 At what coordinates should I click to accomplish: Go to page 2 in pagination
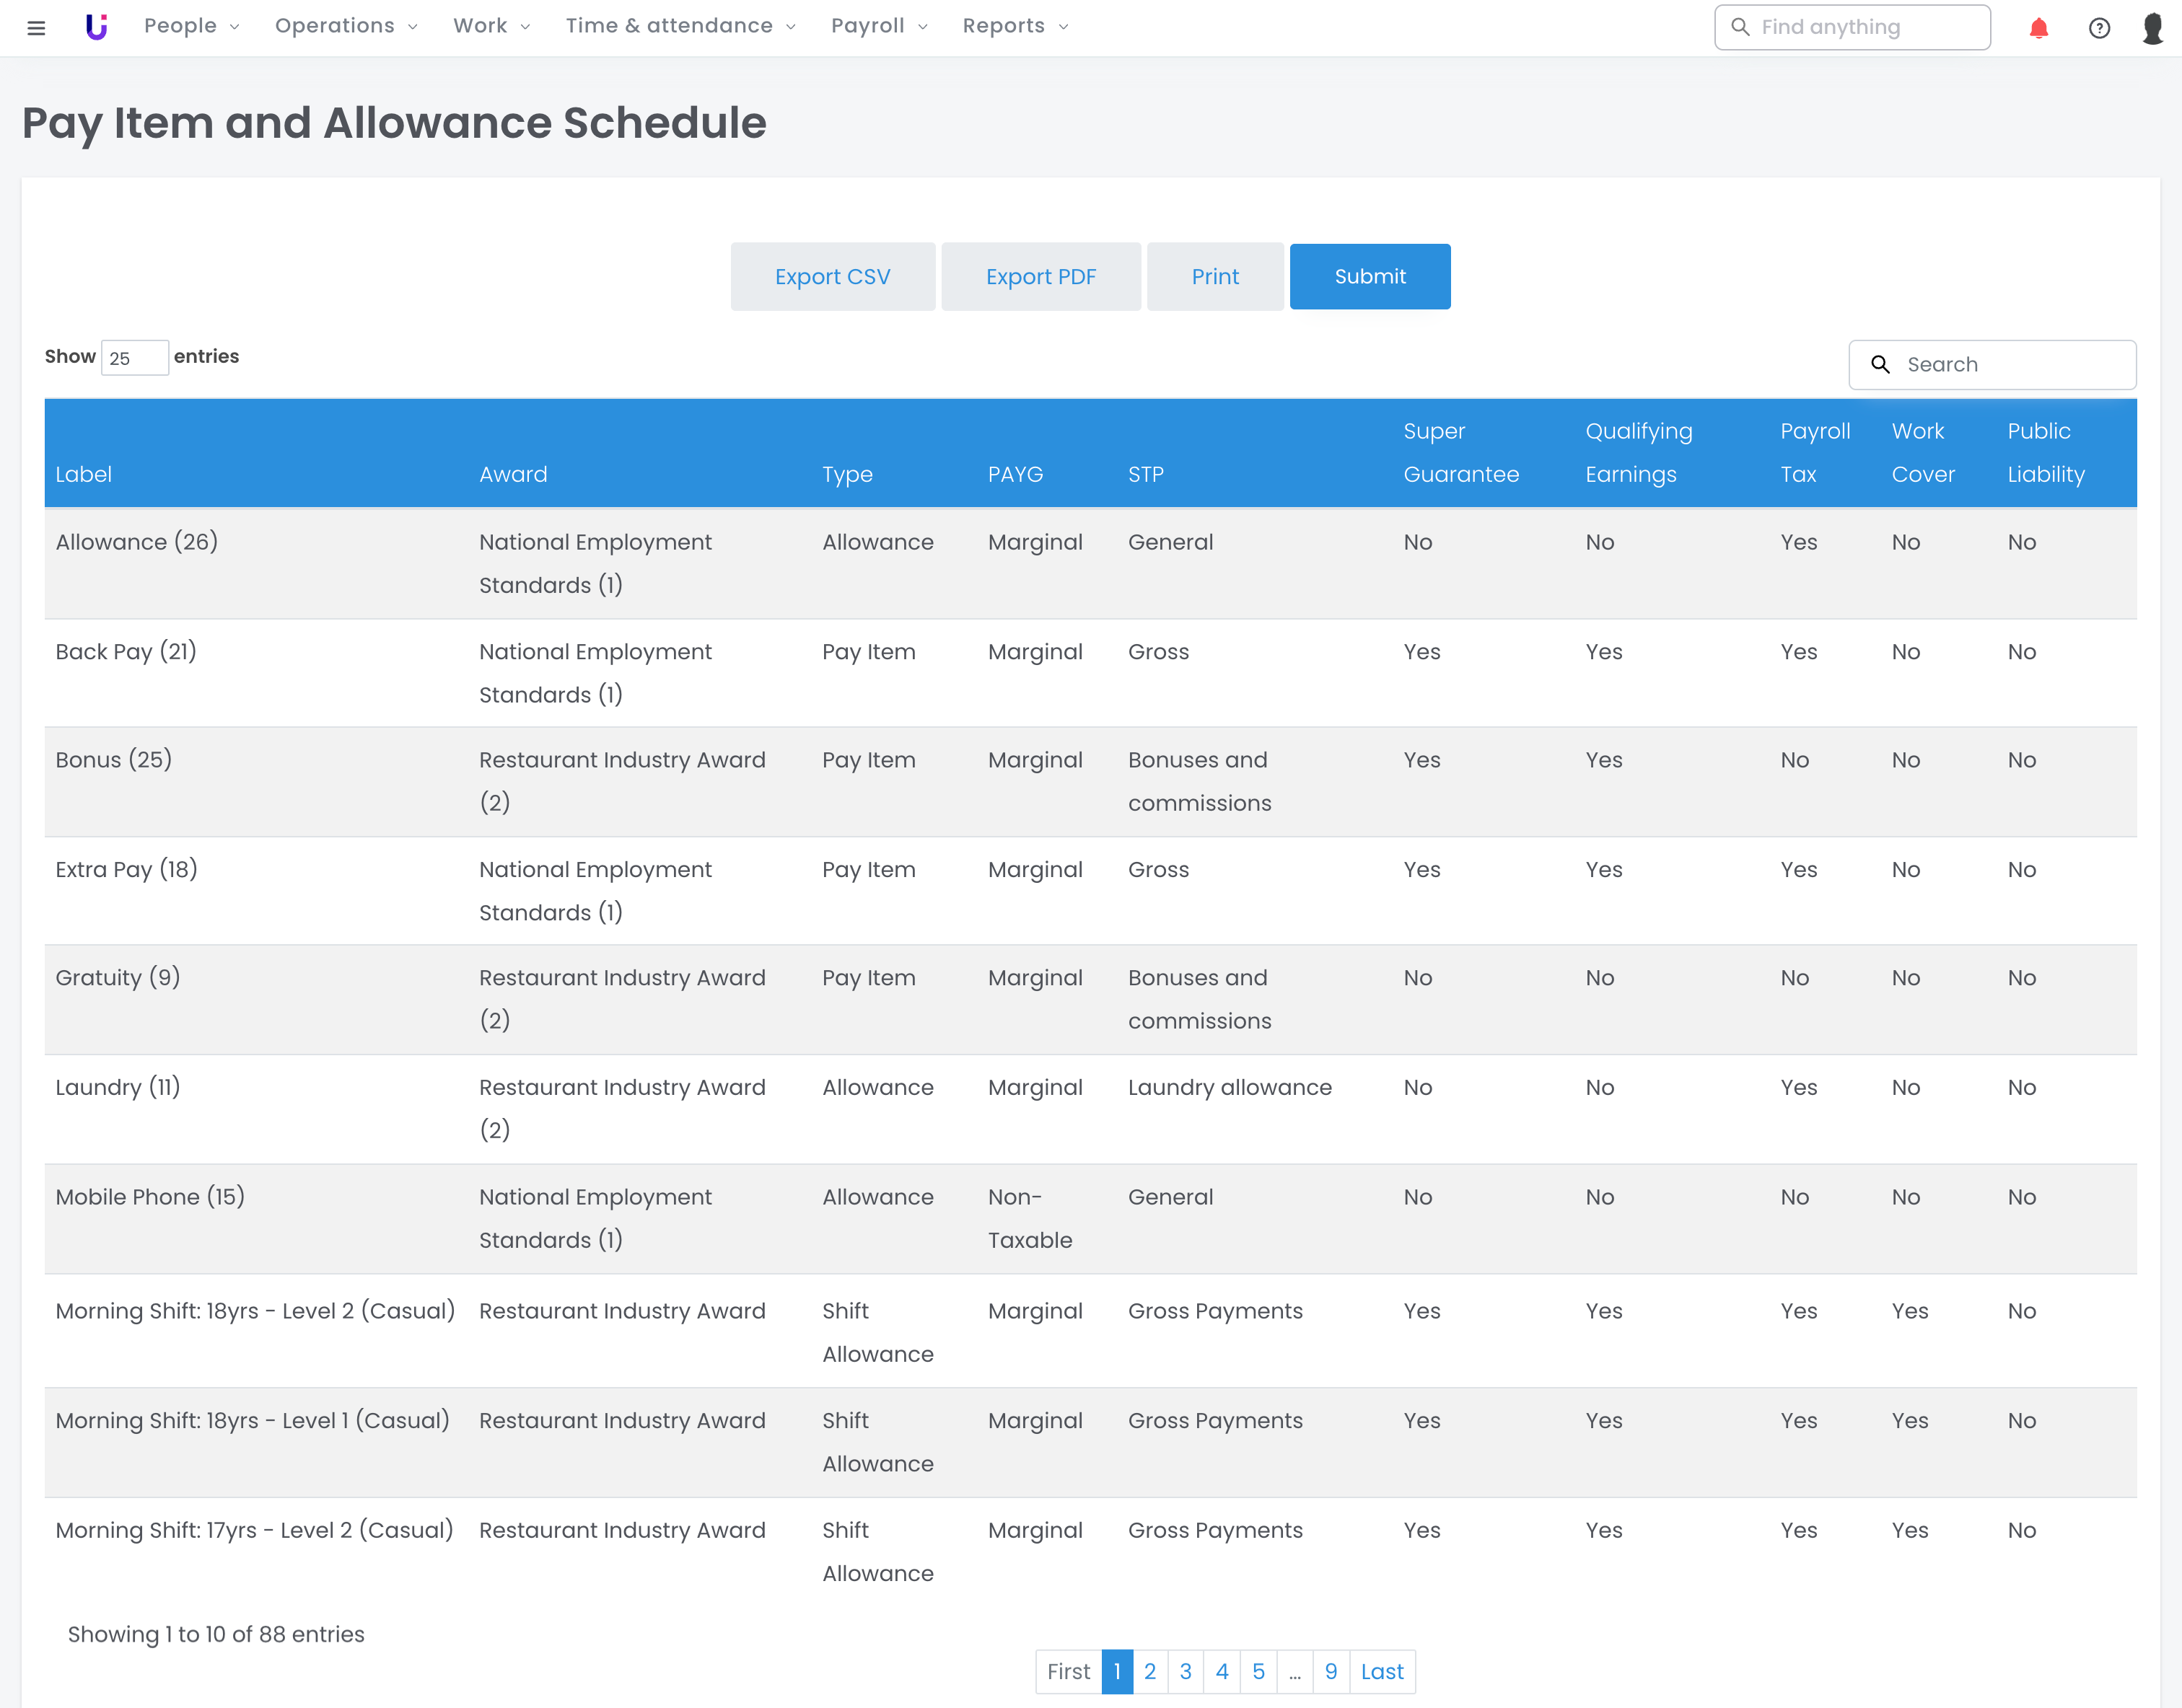coord(1149,1671)
